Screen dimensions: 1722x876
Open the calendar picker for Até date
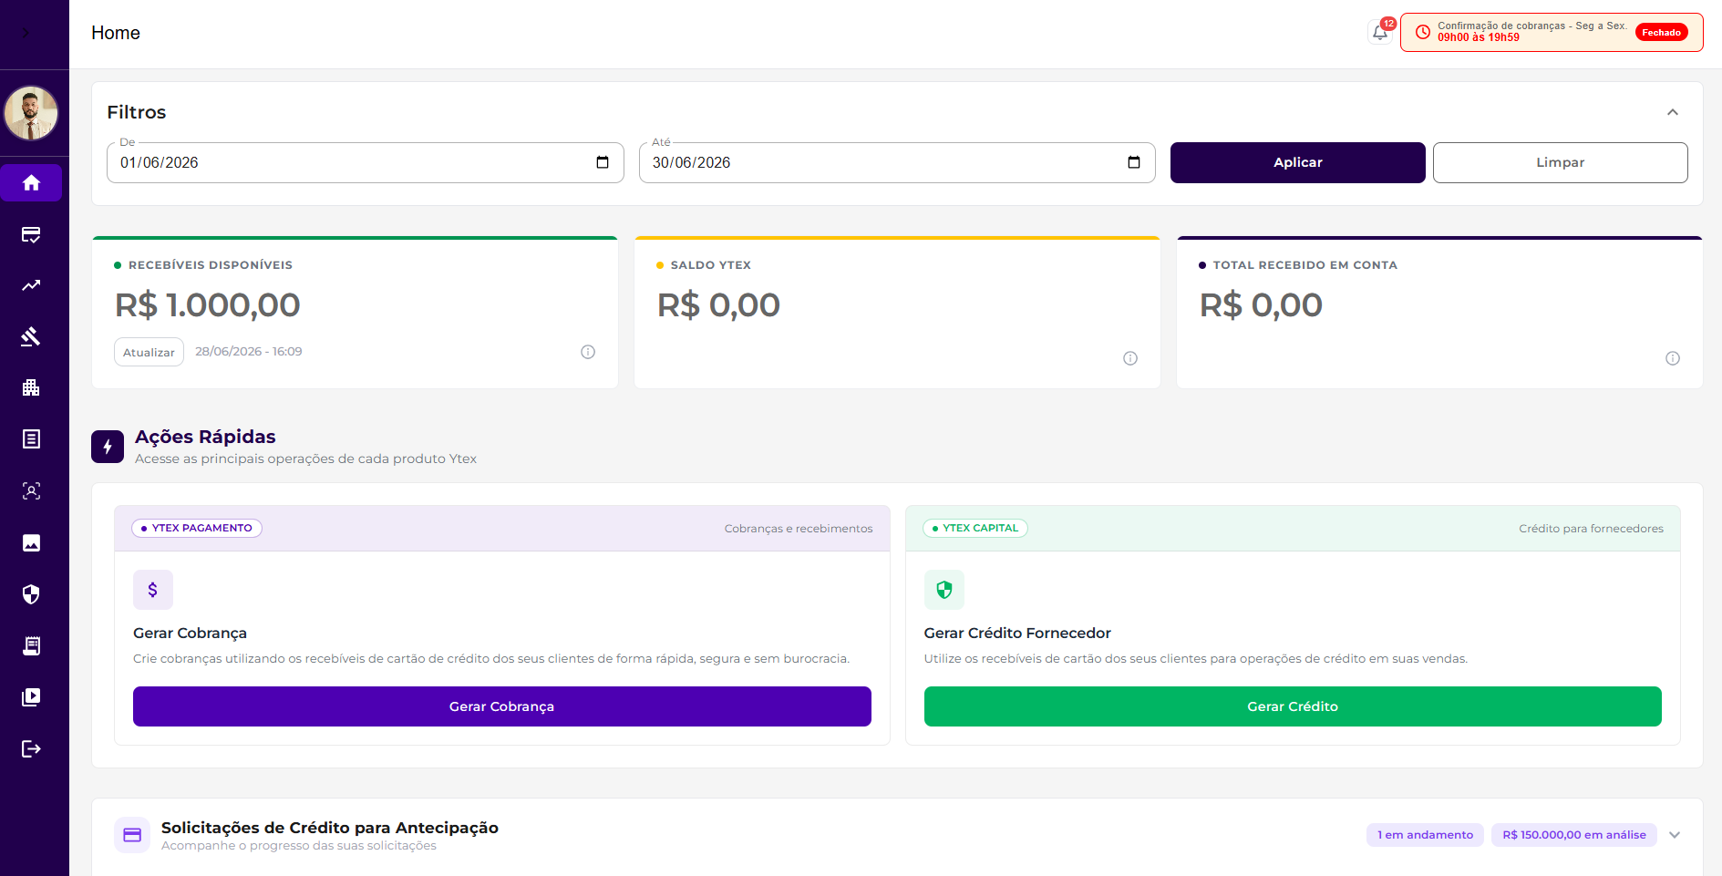point(1134,162)
